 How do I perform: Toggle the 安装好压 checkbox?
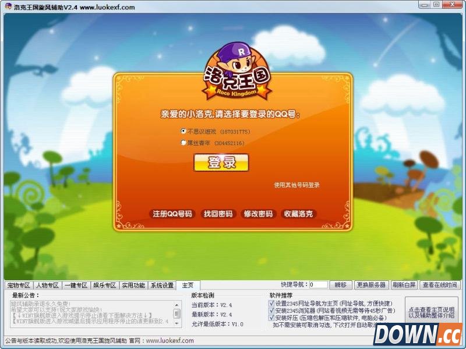click(271, 318)
